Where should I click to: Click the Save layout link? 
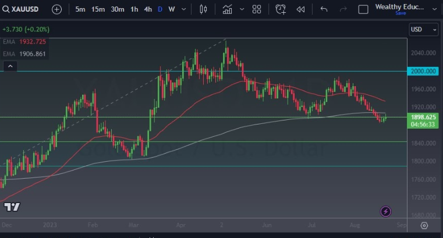point(400,13)
